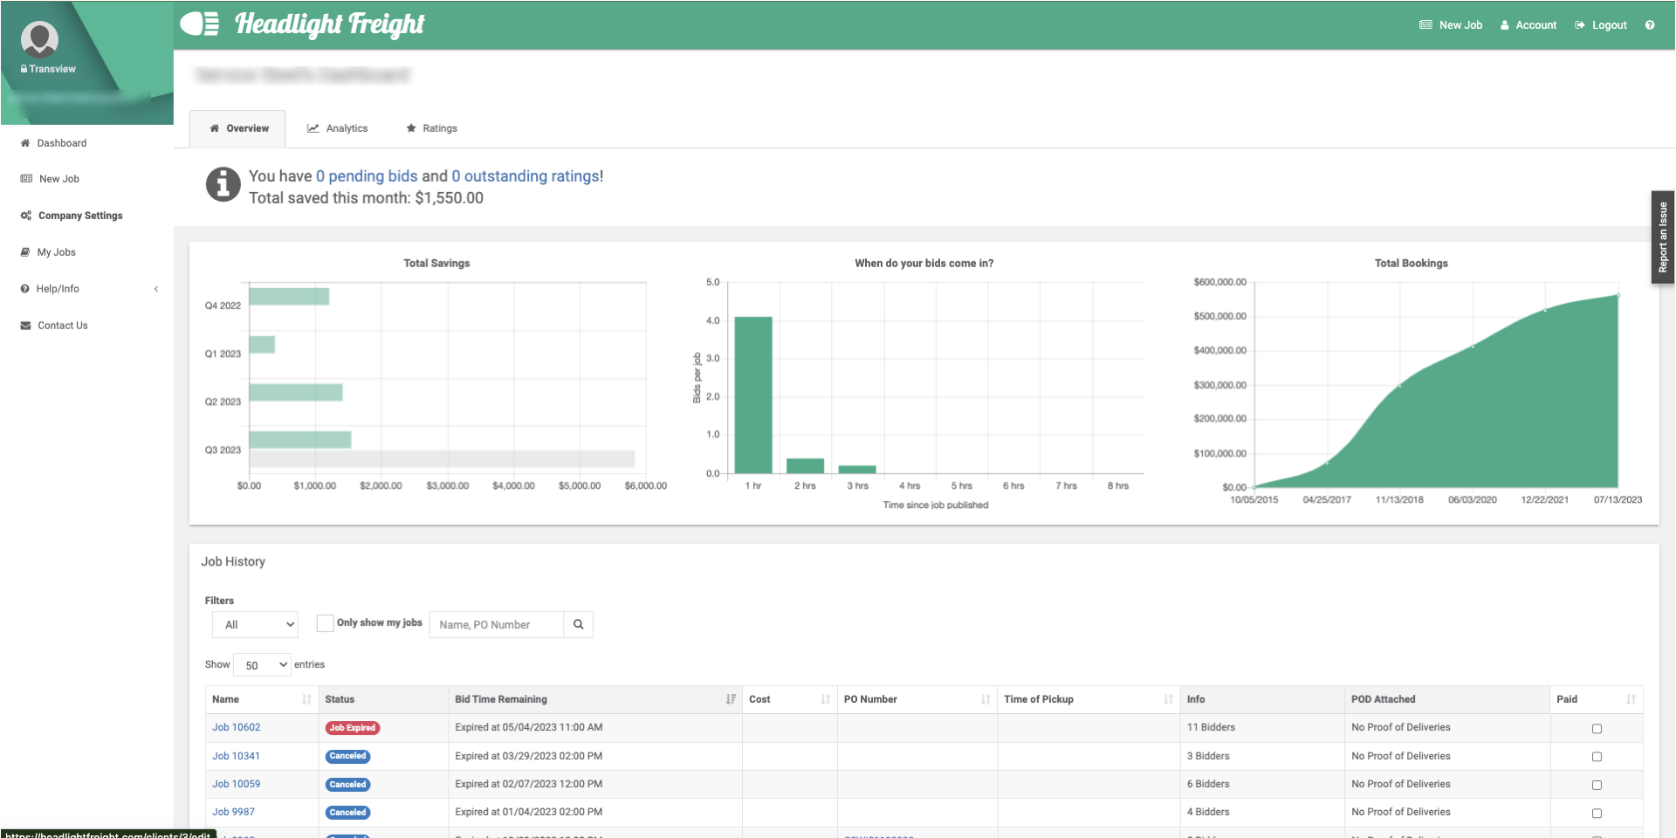This screenshot has height=838, width=1676.
Task: Sort by Cost column arrows
Action: point(825,699)
